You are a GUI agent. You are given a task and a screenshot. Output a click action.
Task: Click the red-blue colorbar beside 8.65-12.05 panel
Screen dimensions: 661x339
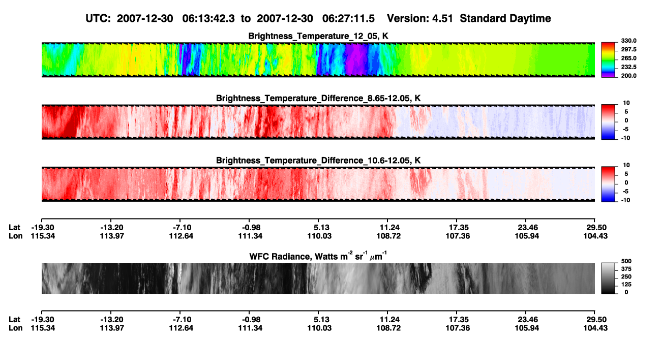tap(607, 122)
